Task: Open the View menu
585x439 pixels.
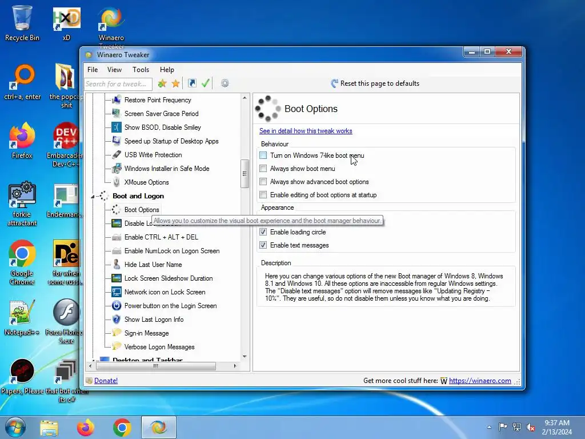Action: (x=114, y=69)
